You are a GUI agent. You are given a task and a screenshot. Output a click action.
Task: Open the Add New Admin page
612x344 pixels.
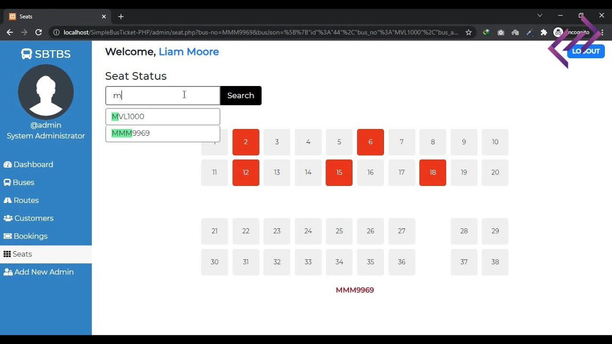point(46,272)
